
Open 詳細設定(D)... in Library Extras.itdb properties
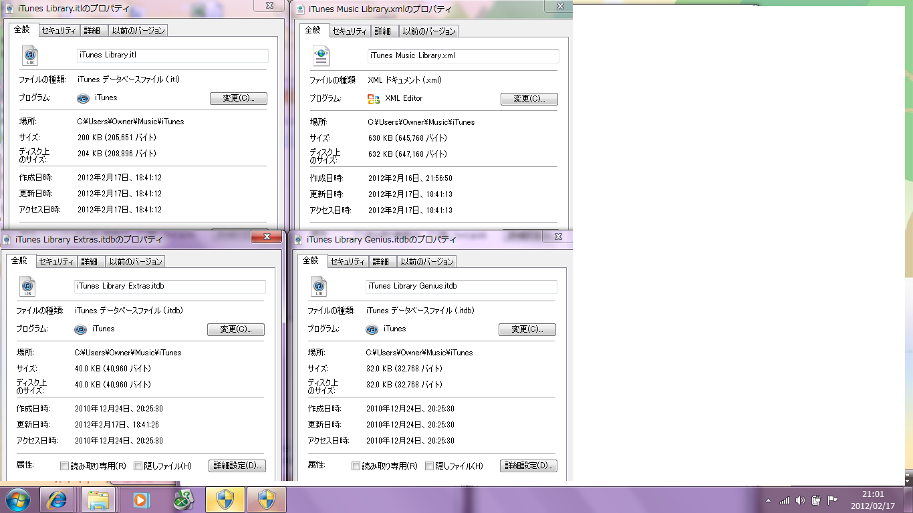tap(237, 466)
